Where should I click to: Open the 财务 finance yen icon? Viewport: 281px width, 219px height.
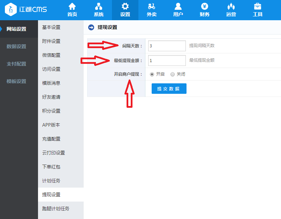pos(205,7)
